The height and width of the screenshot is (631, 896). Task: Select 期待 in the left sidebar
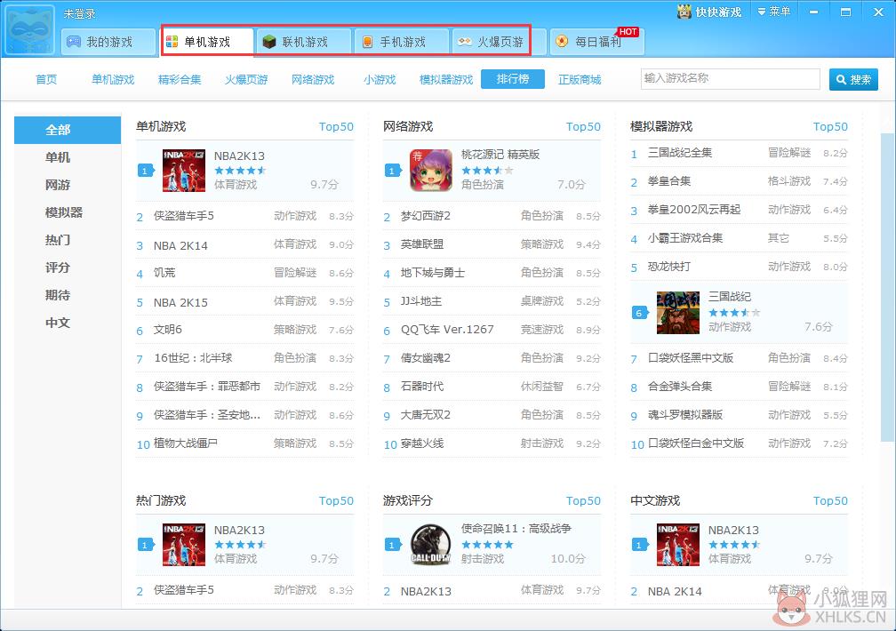coord(58,295)
